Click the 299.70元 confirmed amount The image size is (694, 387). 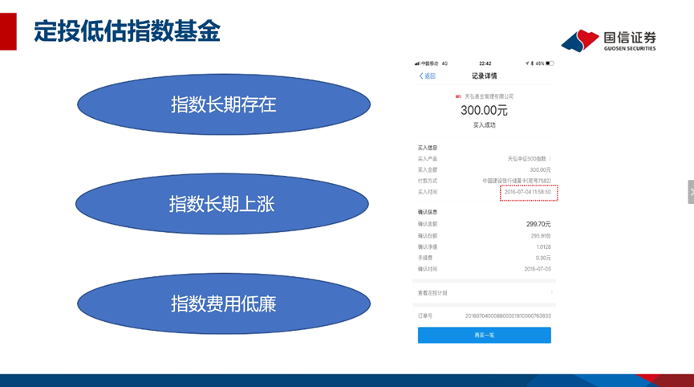538,224
